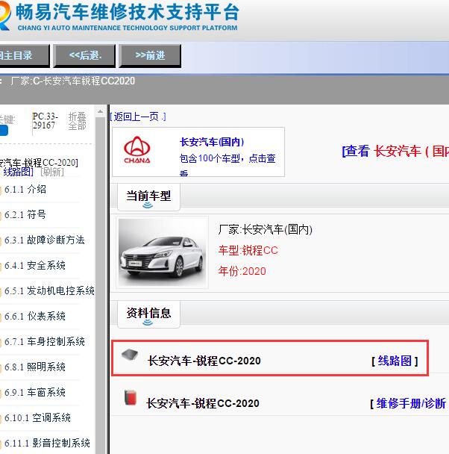Open tree item 6.1.1 介绍
Screen dimensions: 449x454
(25, 190)
